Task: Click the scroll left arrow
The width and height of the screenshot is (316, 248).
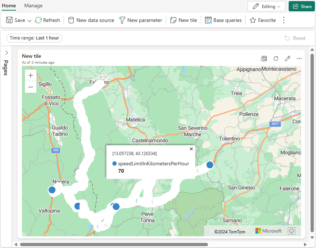Action: [16, 245]
